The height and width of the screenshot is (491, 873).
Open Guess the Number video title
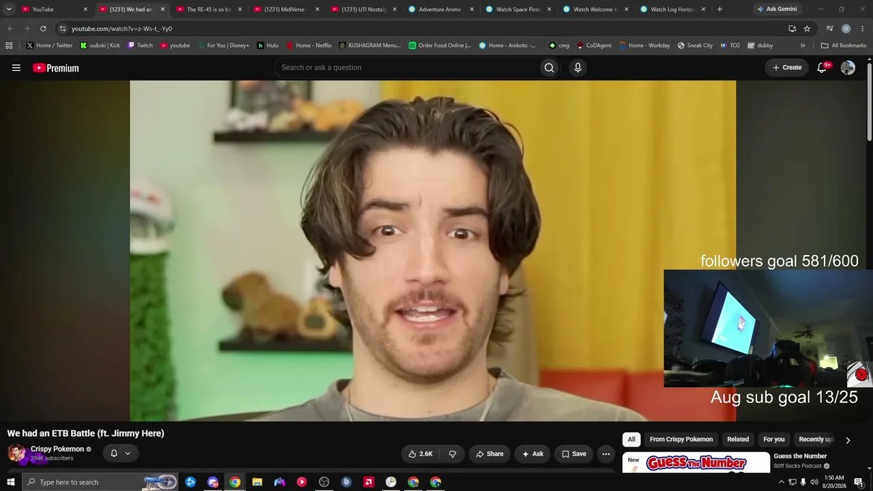[x=800, y=456]
